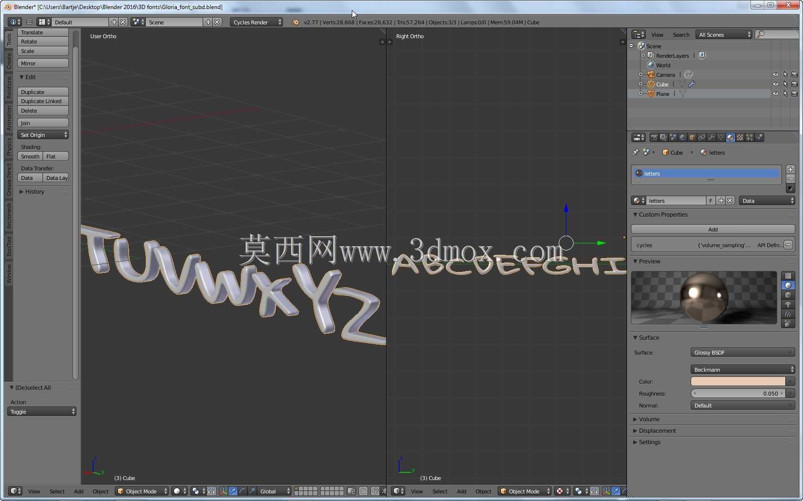The width and height of the screenshot is (803, 501).
Task: Click the outliner search field
Action: (777, 34)
